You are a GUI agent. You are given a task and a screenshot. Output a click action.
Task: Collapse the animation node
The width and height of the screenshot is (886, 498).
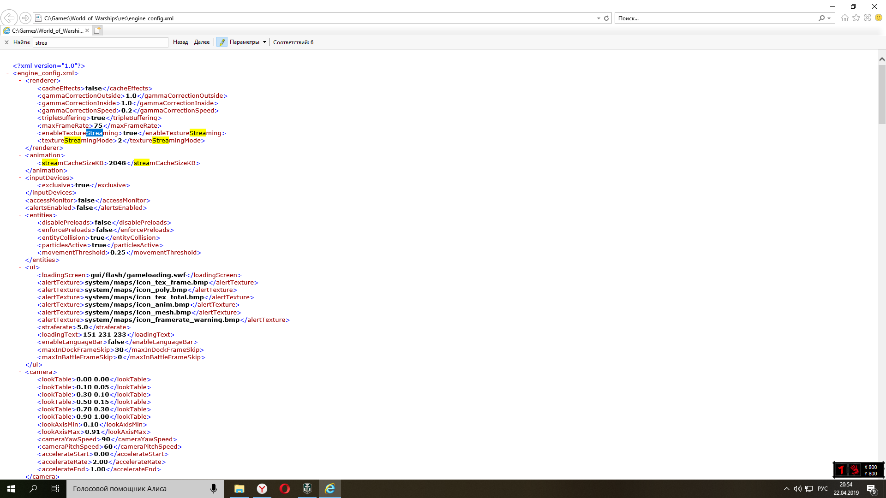pyautogui.click(x=20, y=155)
